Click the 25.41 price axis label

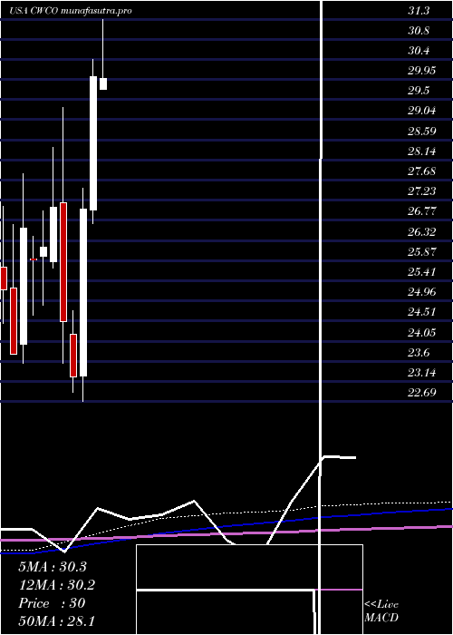421,272
